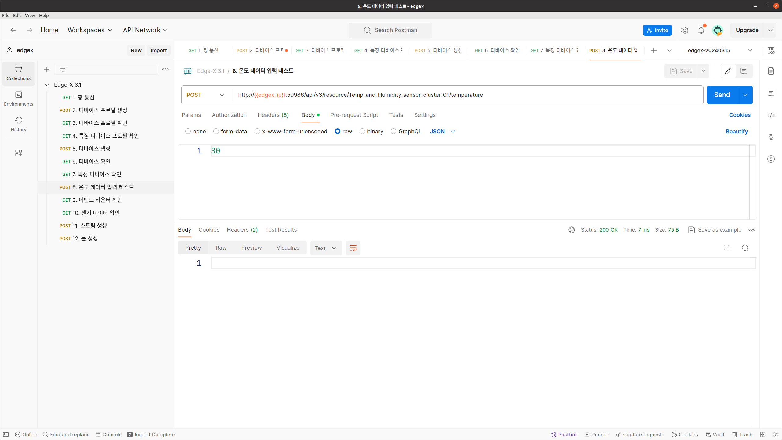Select the x-www-form-urlencoded body radio
Image resolution: width=782 pixels, height=440 pixels.
(x=257, y=132)
